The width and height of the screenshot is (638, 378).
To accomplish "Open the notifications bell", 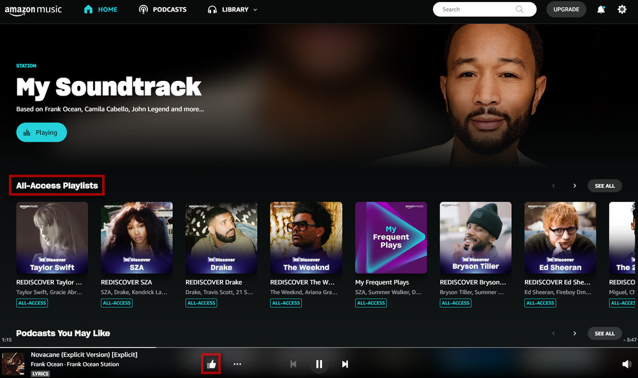I will pyautogui.click(x=601, y=10).
